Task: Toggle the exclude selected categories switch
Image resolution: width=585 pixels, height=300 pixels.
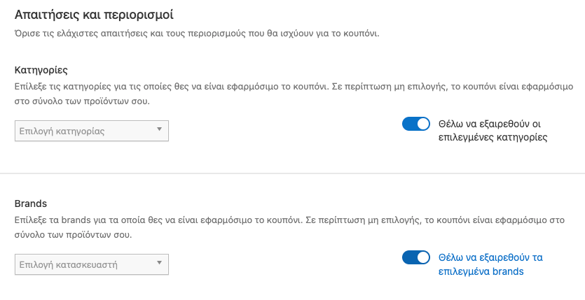Action: point(415,124)
